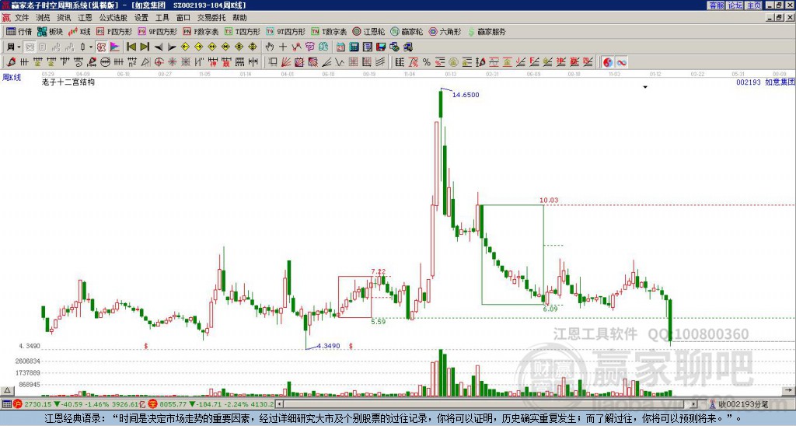
Task: Click the Shenzhen index 深 status icon
Action: tap(152, 404)
